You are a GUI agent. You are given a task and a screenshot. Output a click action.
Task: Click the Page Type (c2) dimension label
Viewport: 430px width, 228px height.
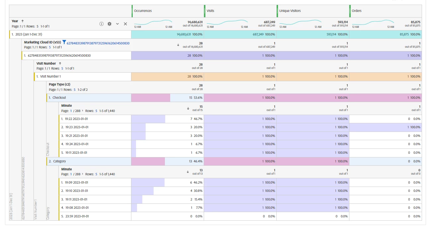[59, 85]
